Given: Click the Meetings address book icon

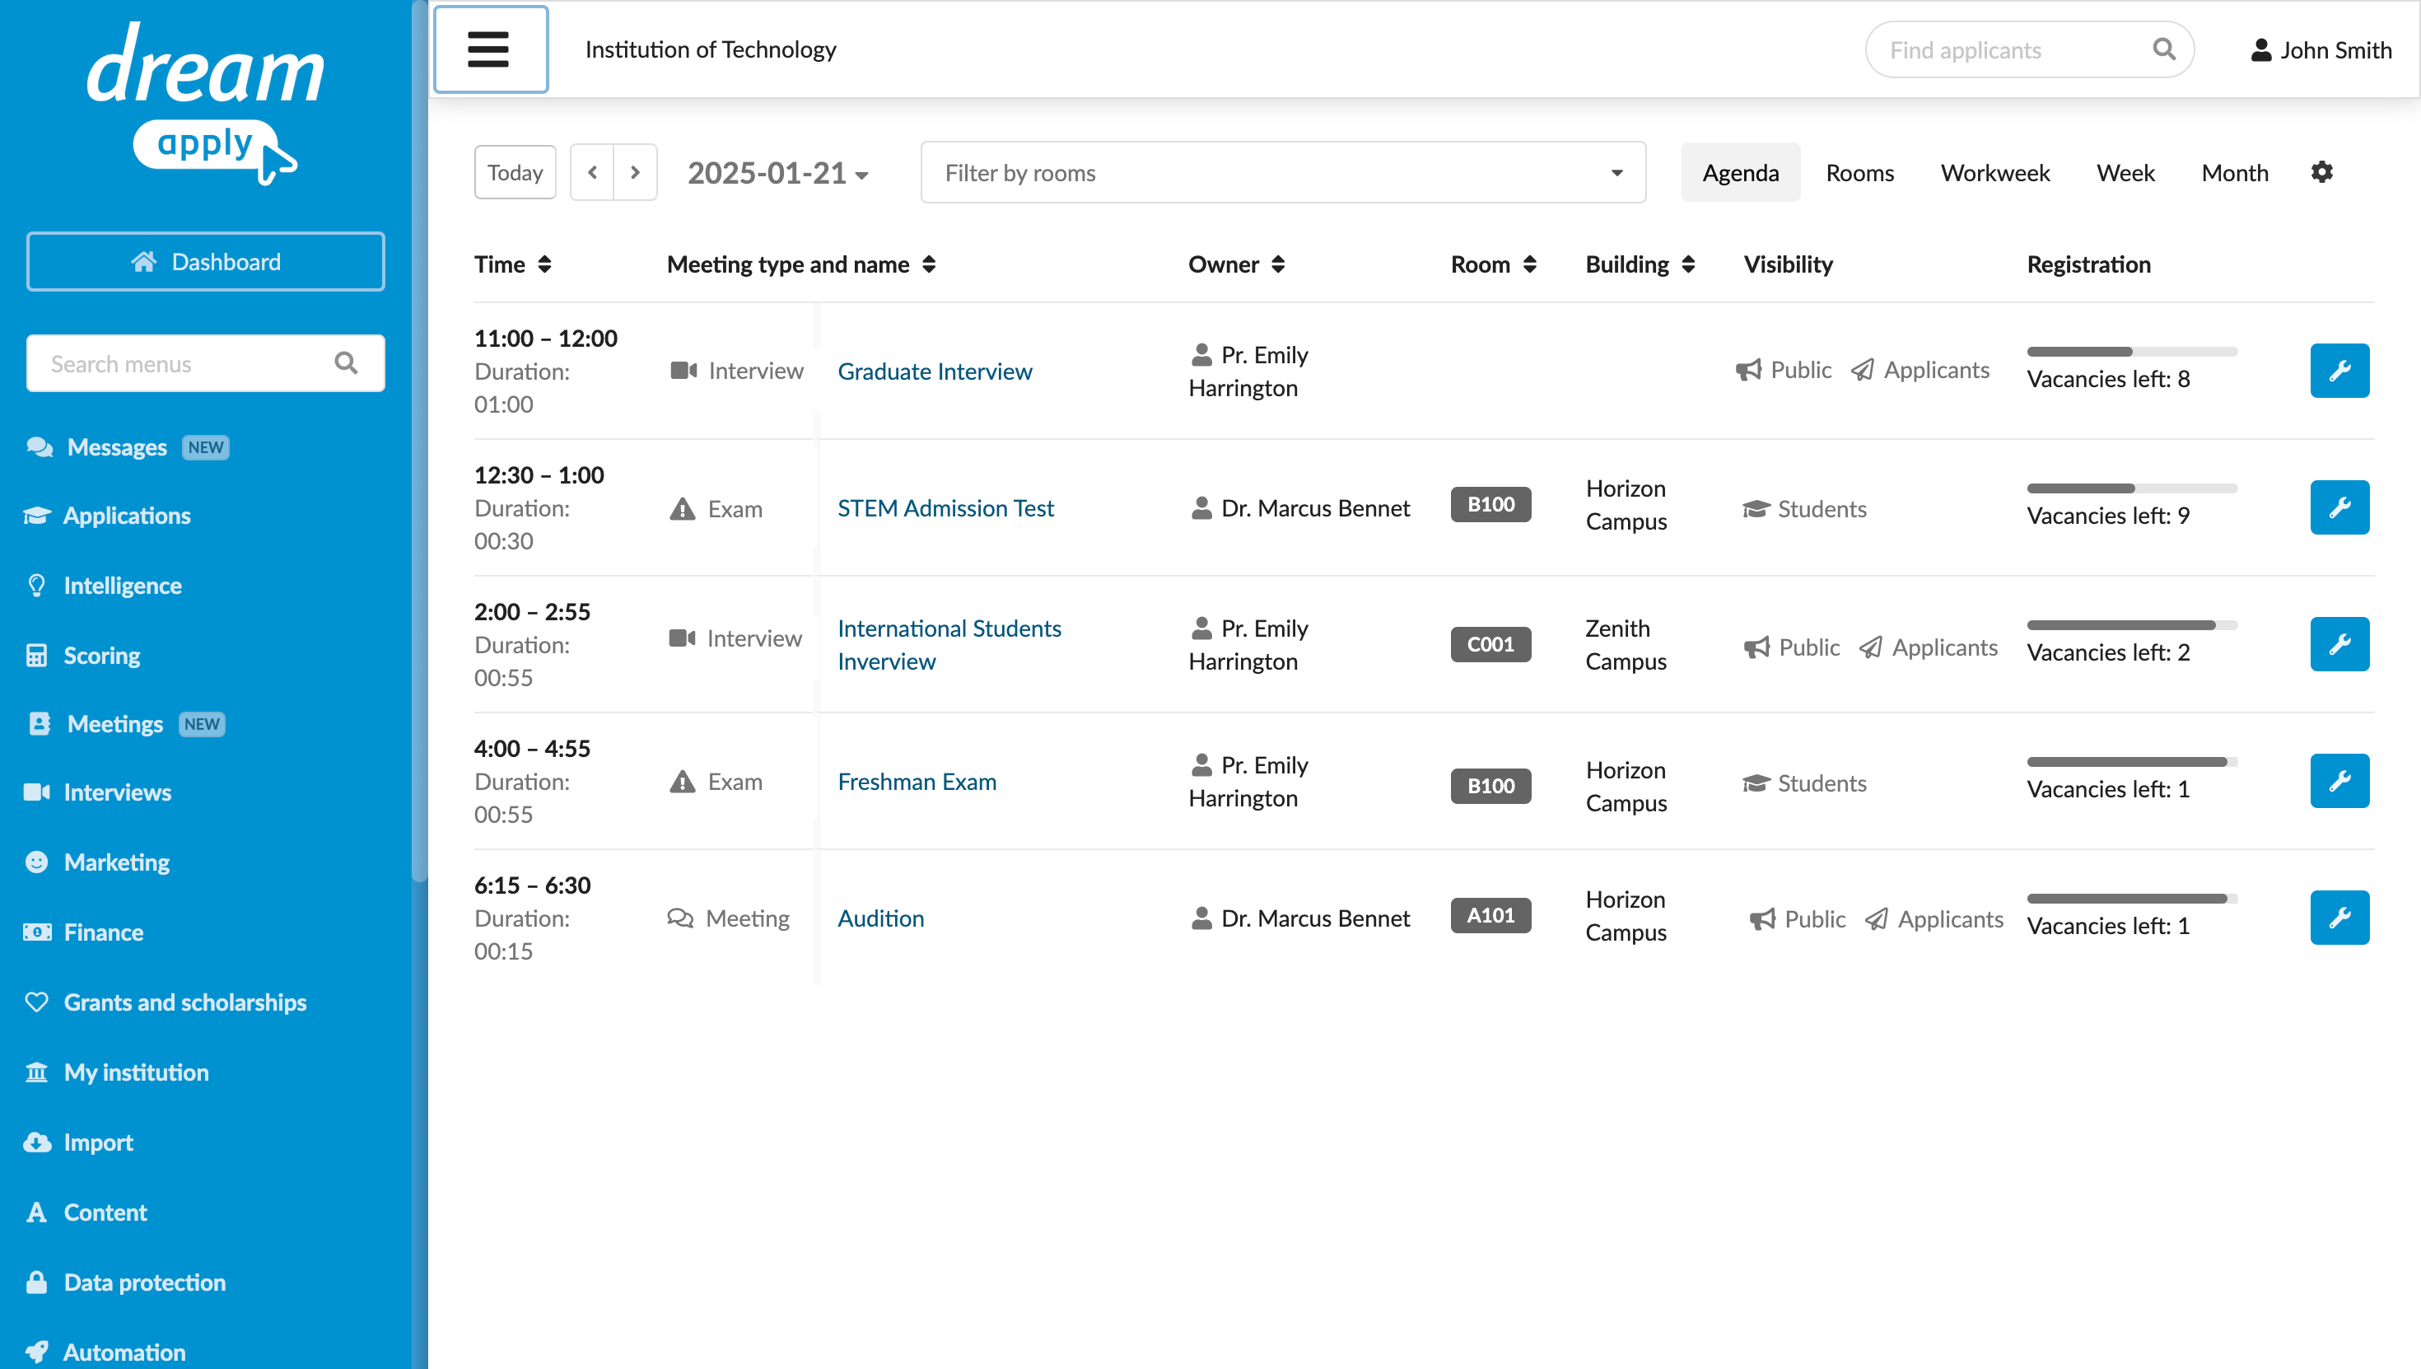Looking at the screenshot, I should [x=40, y=724].
